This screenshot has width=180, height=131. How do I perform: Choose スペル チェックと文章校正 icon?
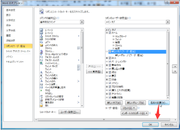(41, 54)
